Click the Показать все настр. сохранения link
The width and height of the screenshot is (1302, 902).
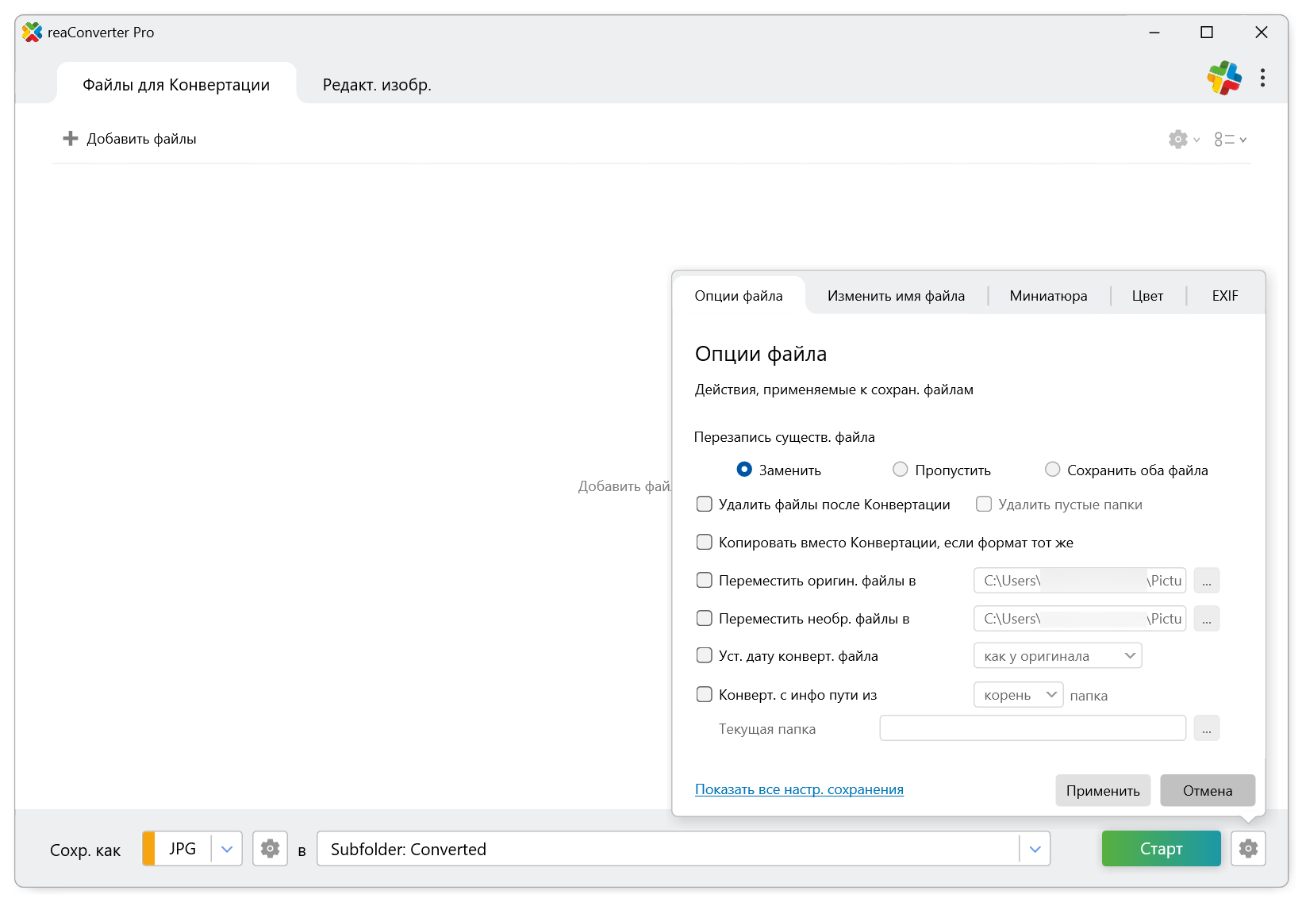799,789
